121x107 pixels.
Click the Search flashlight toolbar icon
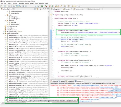tap(61, 6)
